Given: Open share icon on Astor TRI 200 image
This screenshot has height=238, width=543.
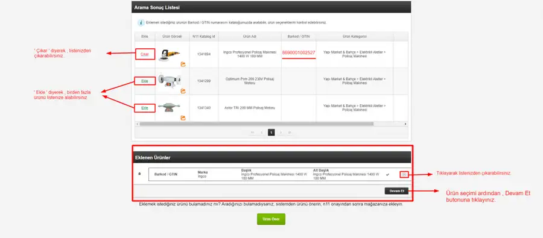Looking at the screenshot, I should pos(183,118).
